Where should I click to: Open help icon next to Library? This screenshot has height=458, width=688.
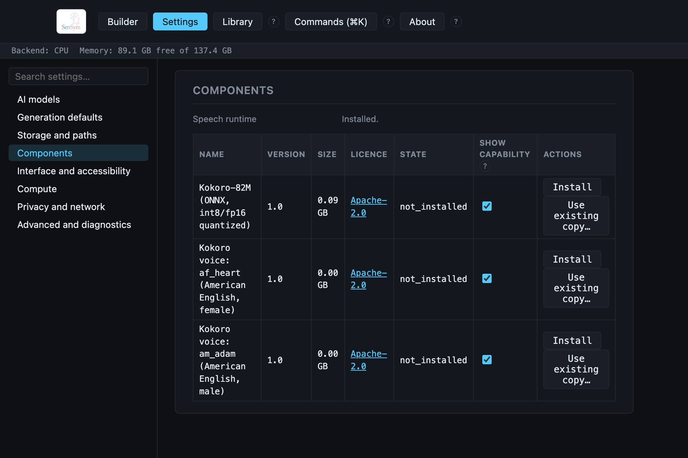[273, 21]
